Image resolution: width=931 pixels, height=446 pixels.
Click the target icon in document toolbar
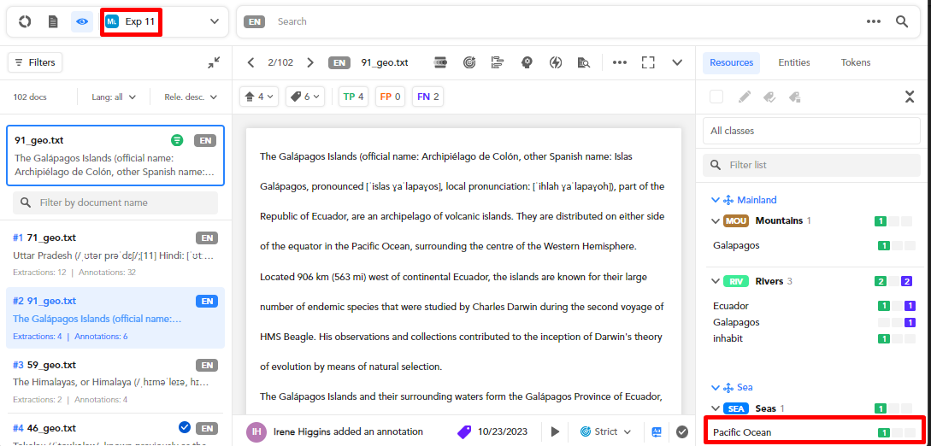click(468, 62)
